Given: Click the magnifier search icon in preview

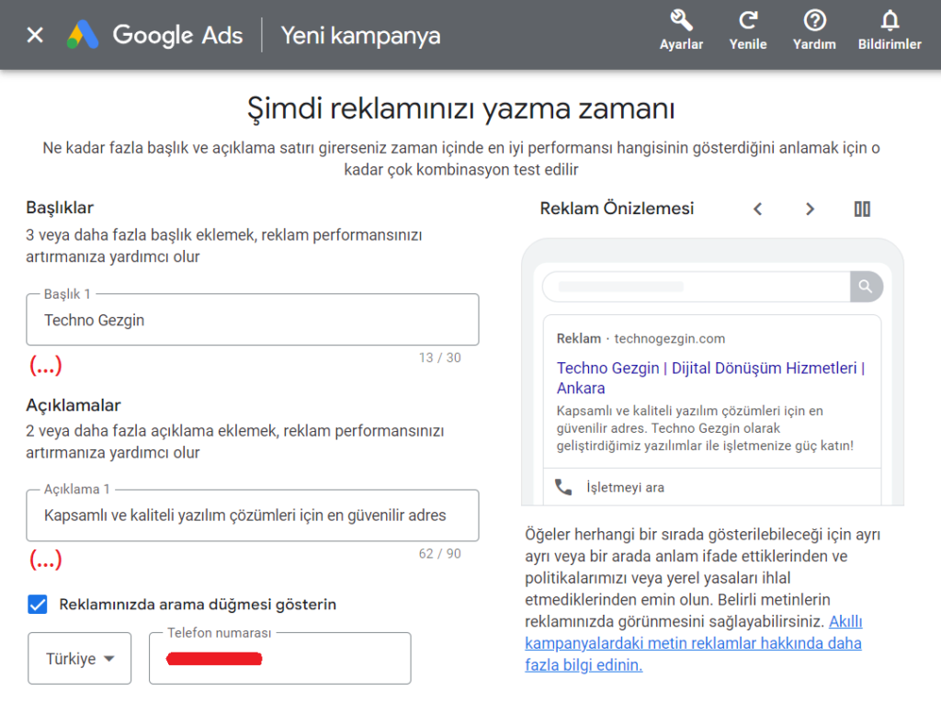Looking at the screenshot, I should coord(866,286).
